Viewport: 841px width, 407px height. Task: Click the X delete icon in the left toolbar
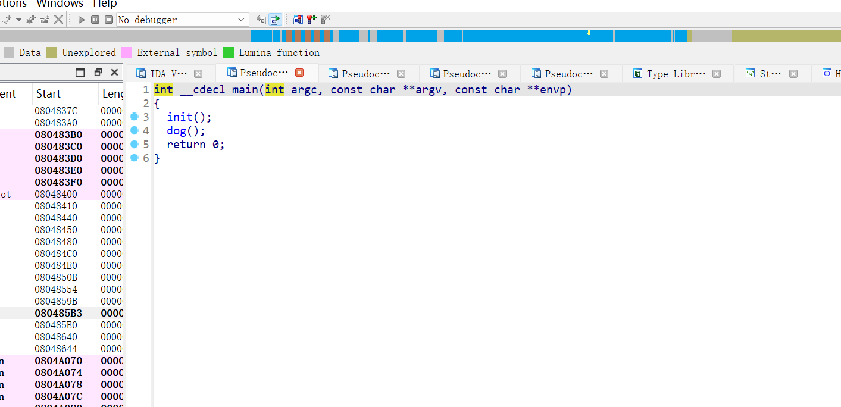(x=58, y=20)
